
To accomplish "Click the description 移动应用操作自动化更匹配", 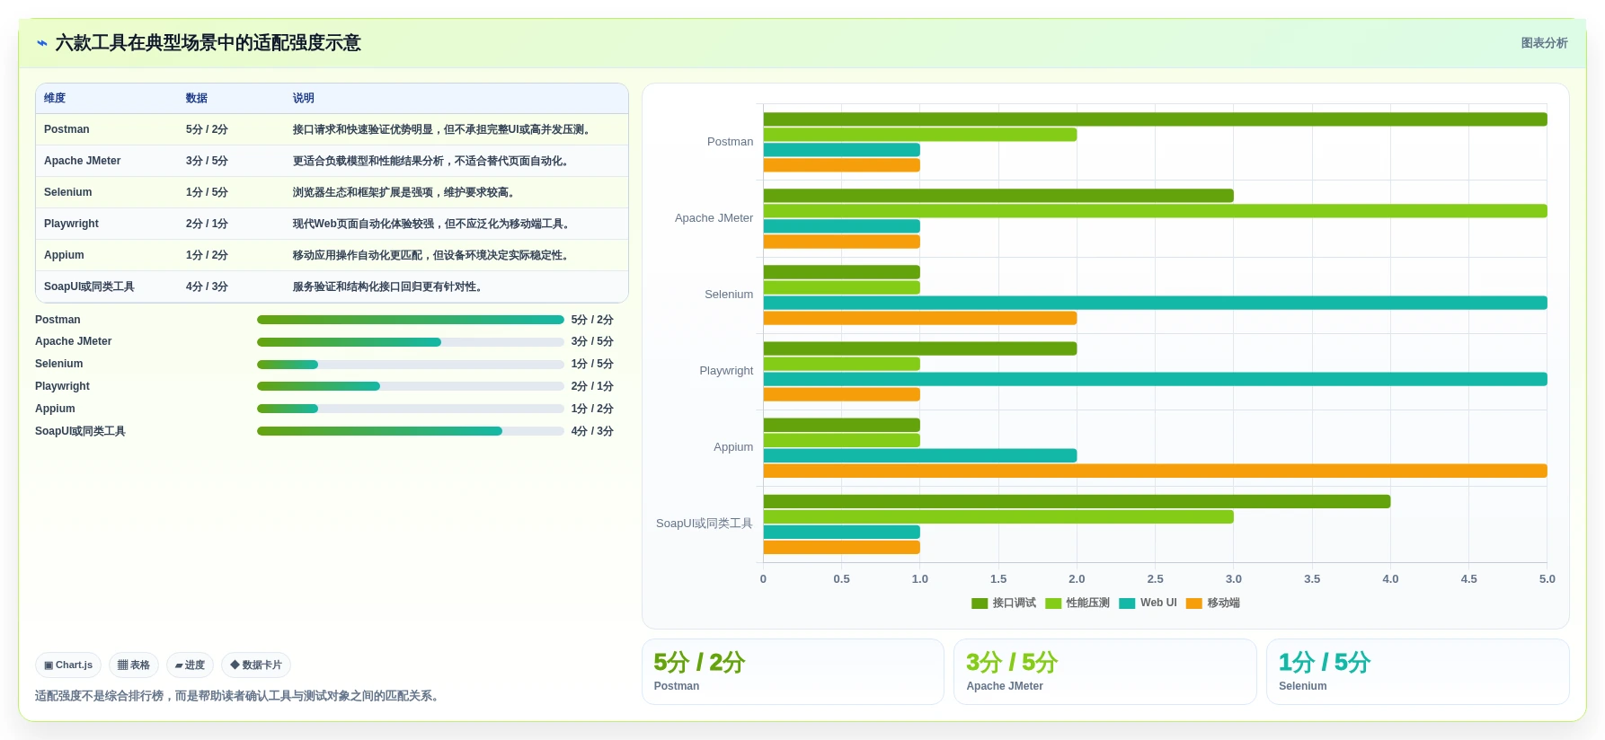I will coord(432,255).
